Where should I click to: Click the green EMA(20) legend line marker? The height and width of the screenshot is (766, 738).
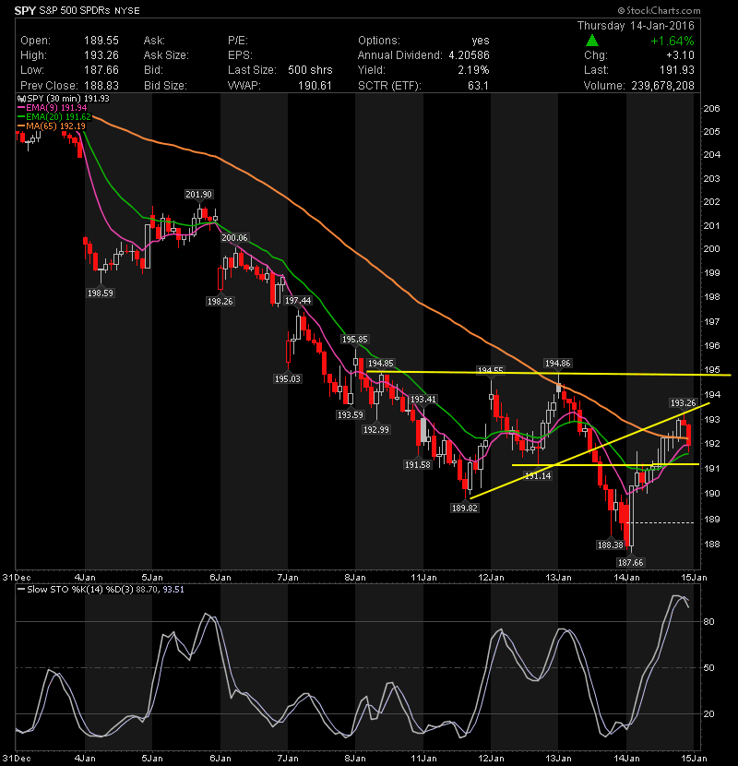tap(21, 117)
